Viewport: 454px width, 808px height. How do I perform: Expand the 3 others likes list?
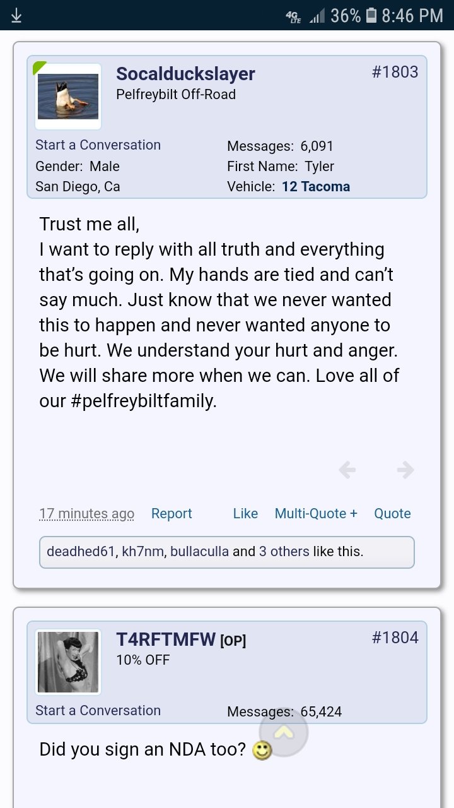click(284, 552)
